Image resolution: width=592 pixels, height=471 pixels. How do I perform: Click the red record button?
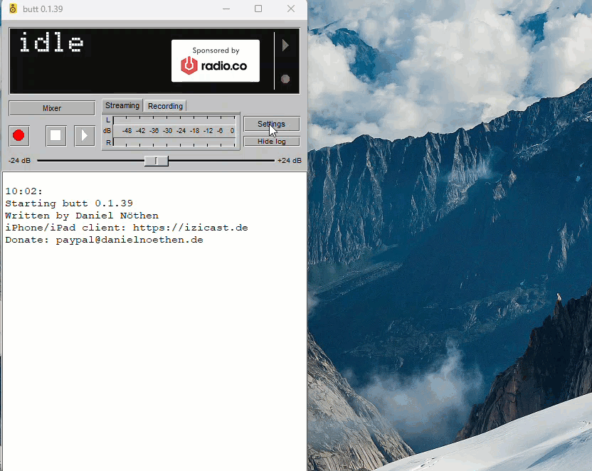(x=18, y=135)
